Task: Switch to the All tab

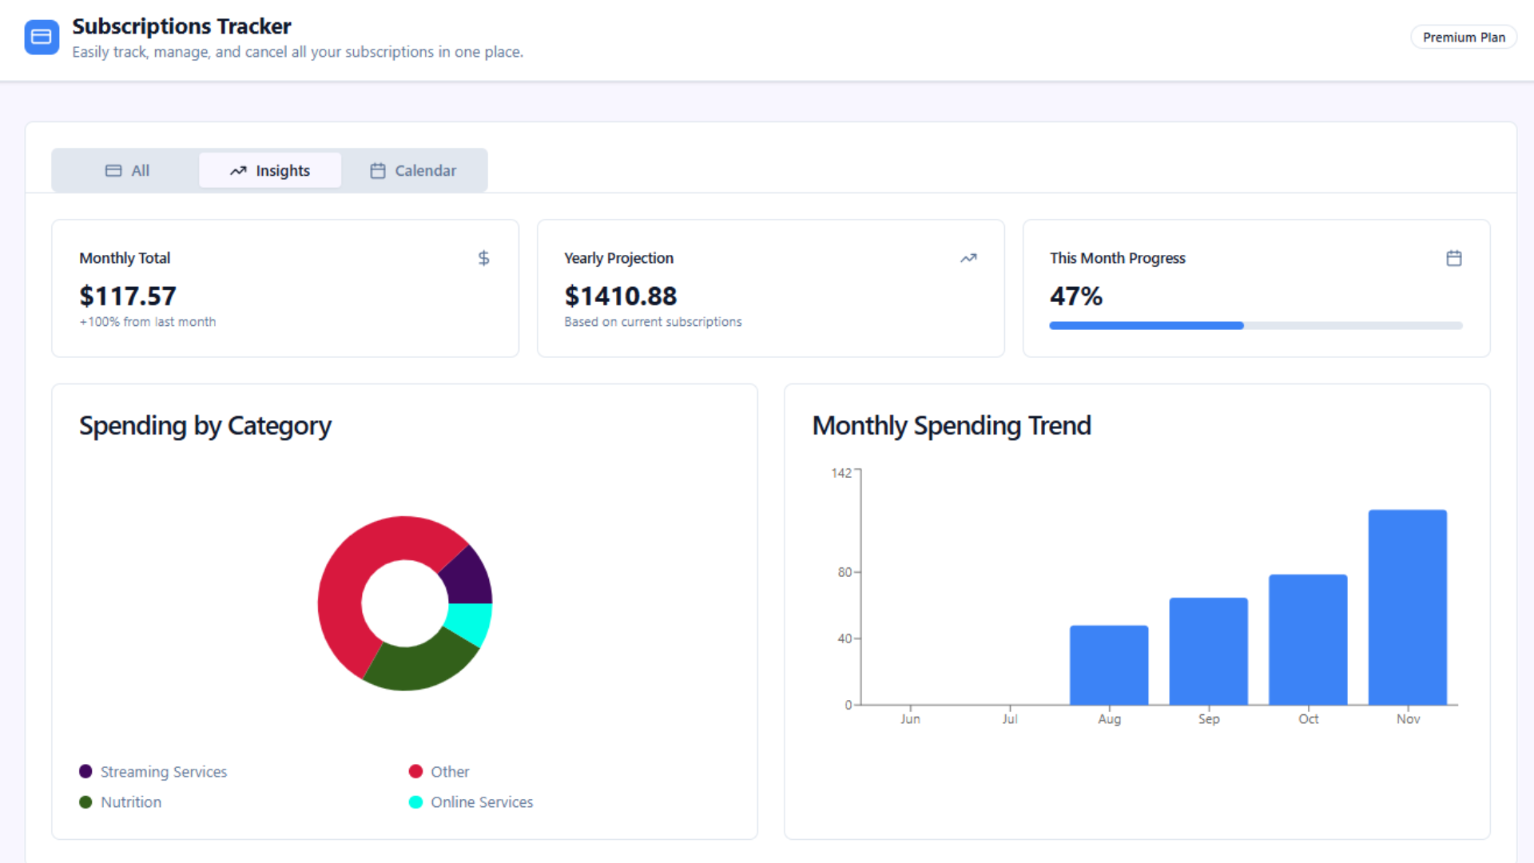Action: (128, 170)
